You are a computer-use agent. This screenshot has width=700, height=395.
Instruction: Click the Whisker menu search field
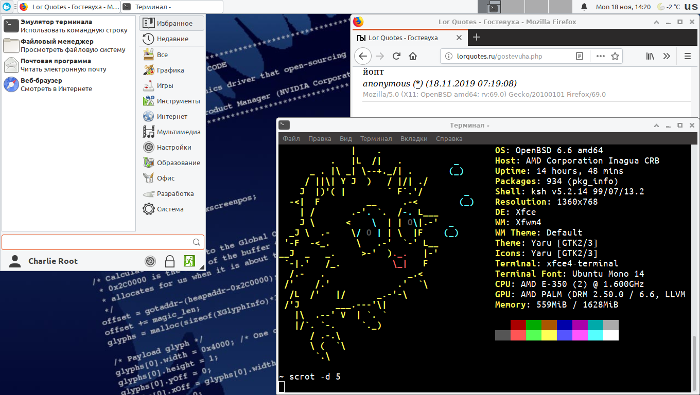97,242
